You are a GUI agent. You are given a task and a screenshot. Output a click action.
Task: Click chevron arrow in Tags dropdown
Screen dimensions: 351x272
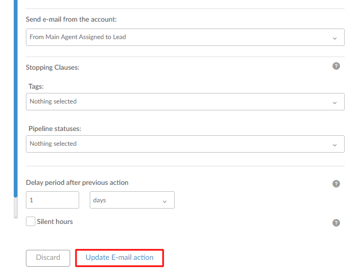tap(335, 103)
